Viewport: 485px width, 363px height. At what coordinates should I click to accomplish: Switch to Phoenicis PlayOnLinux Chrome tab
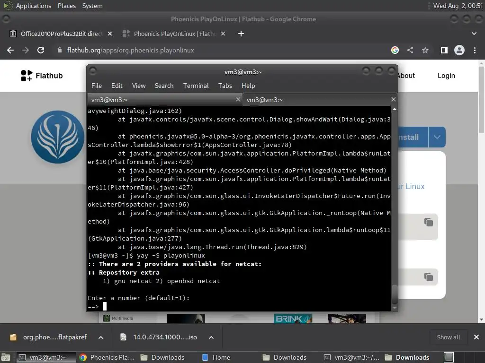pos(174,34)
